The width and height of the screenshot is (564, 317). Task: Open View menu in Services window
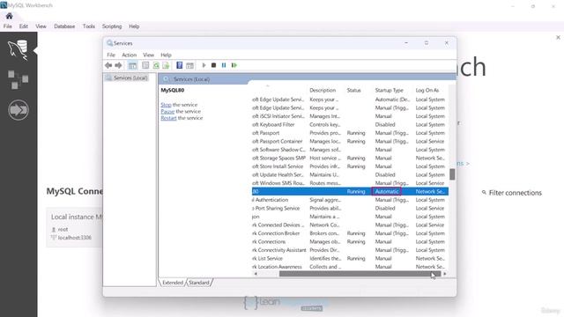point(149,55)
